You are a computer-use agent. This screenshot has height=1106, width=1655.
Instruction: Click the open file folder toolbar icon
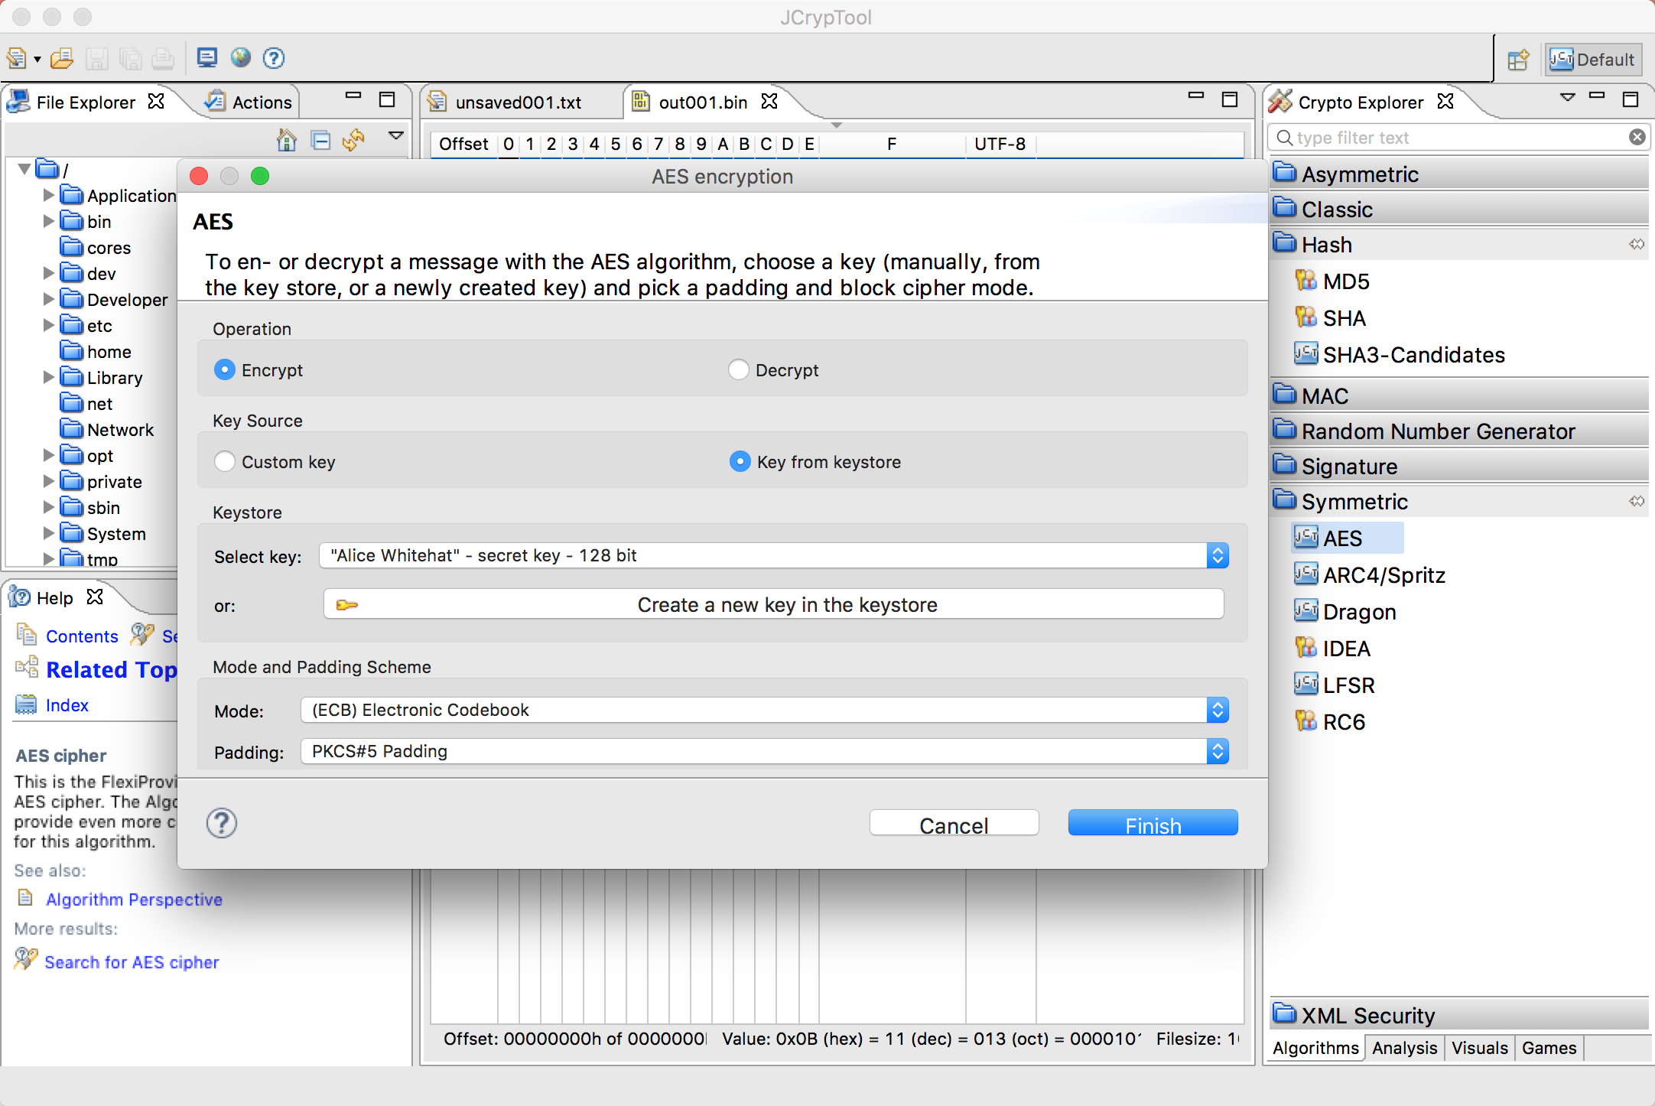coord(62,58)
